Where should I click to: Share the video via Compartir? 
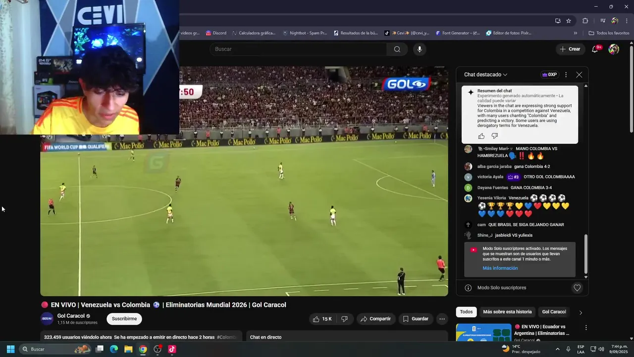(375, 319)
